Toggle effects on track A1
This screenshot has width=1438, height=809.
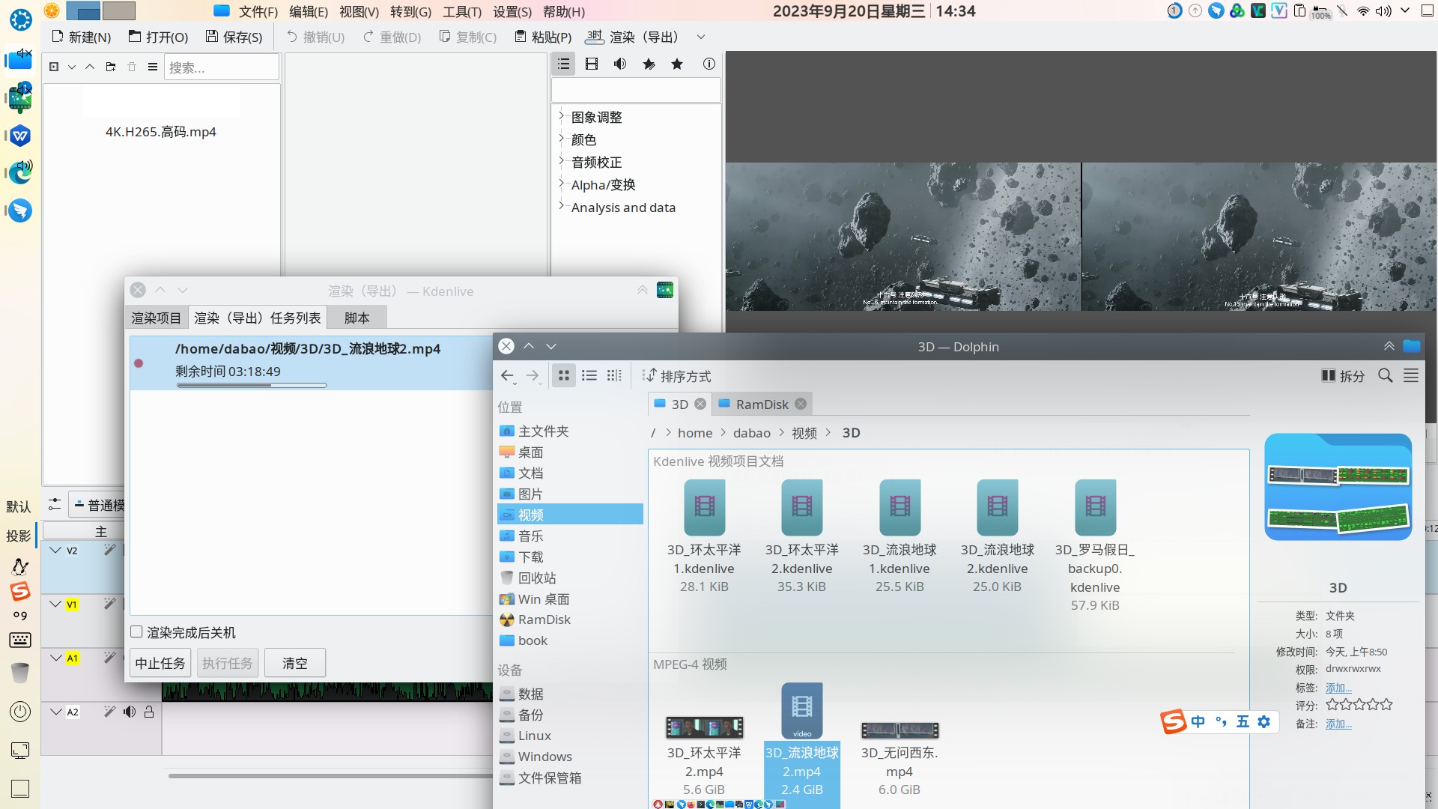(x=109, y=658)
